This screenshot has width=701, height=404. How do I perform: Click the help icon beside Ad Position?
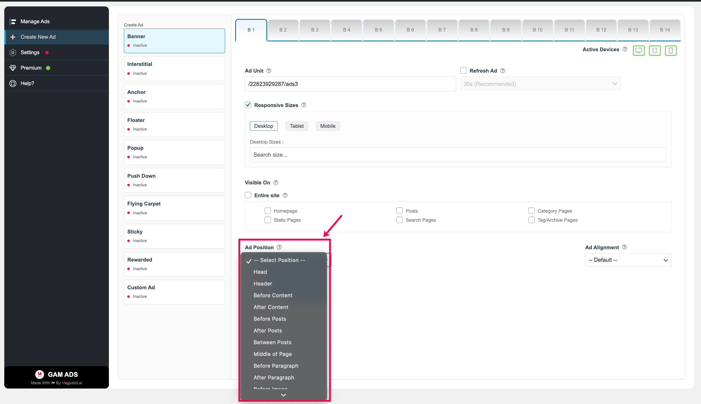[279, 247]
